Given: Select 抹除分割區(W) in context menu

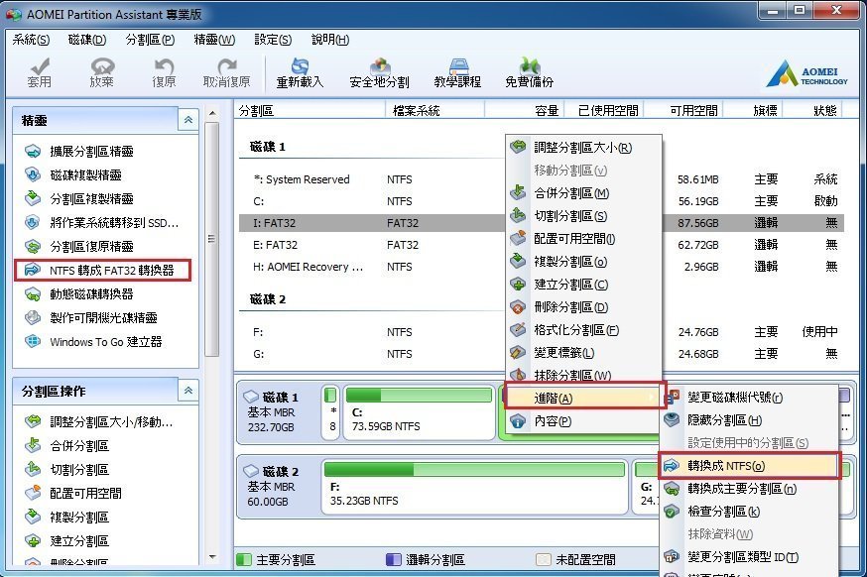Looking at the screenshot, I should (584, 375).
